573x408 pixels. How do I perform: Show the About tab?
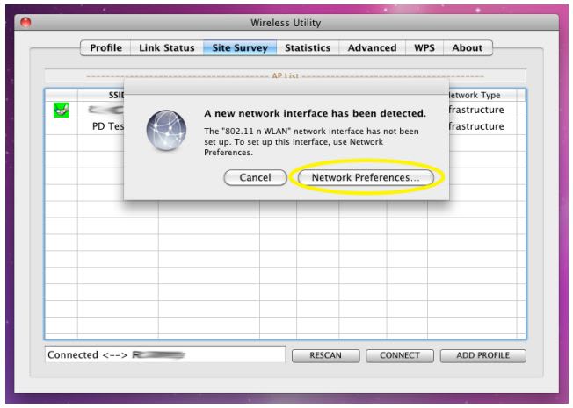tap(467, 47)
